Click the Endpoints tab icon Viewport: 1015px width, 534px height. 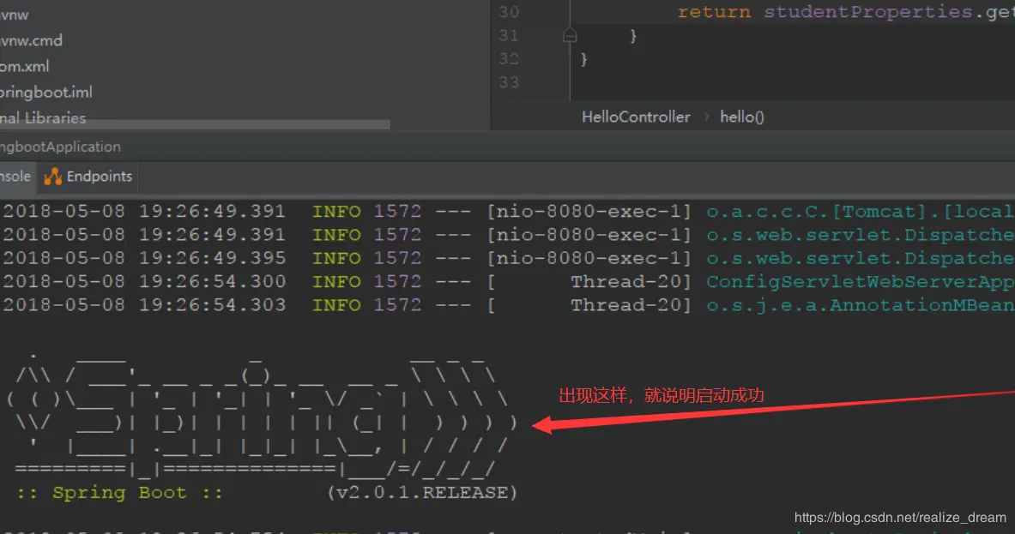pyautogui.click(x=52, y=177)
